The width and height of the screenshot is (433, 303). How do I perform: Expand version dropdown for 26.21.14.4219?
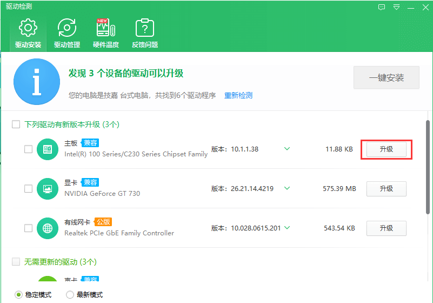pyautogui.click(x=287, y=188)
